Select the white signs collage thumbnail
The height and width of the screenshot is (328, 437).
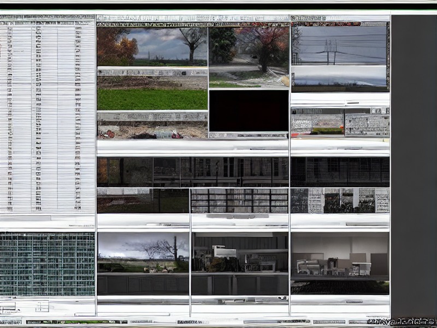340,201
